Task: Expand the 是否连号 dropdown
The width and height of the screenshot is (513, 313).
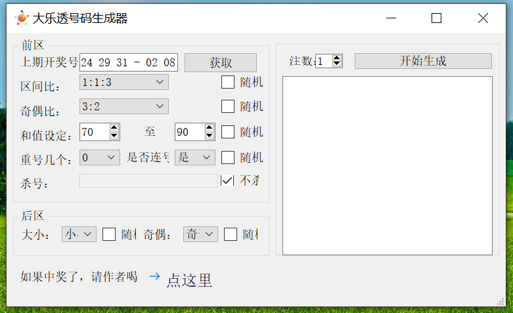Action: [x=195, y=157]
